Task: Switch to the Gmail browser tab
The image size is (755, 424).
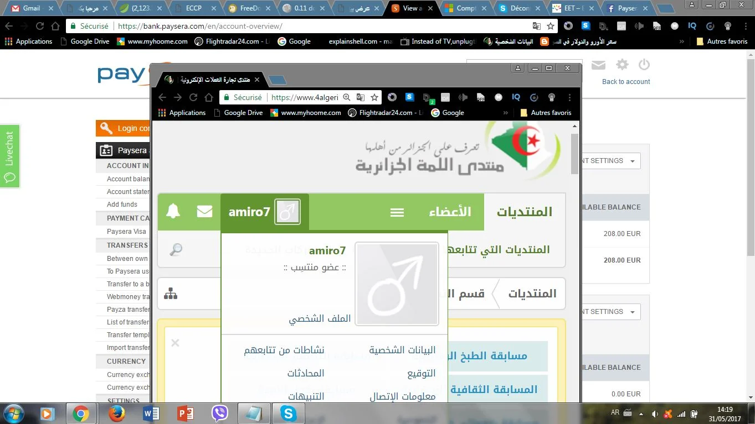Action: point(31,8)
